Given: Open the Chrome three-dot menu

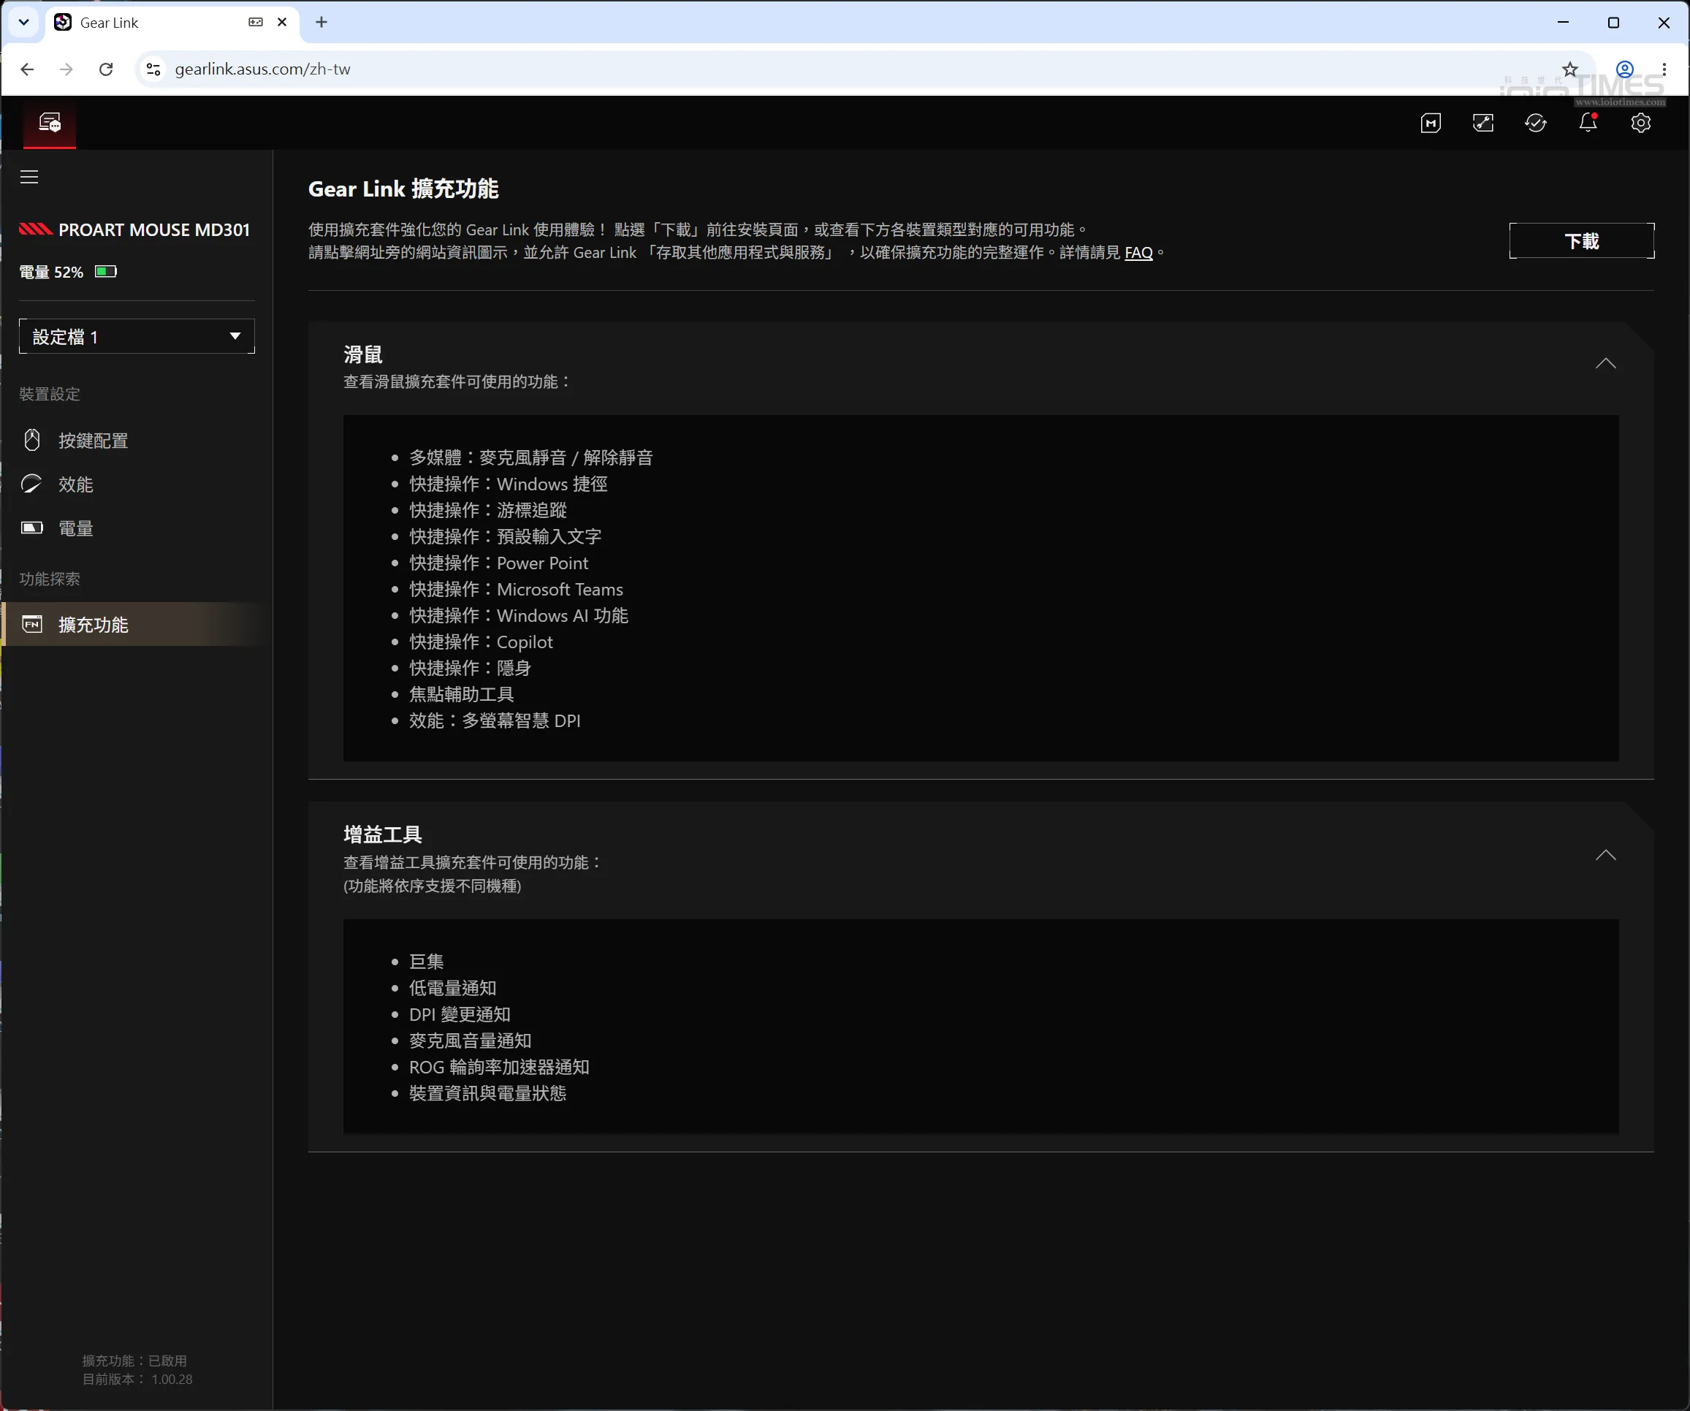Looking at the screenshot, I should coord(1664,69).
